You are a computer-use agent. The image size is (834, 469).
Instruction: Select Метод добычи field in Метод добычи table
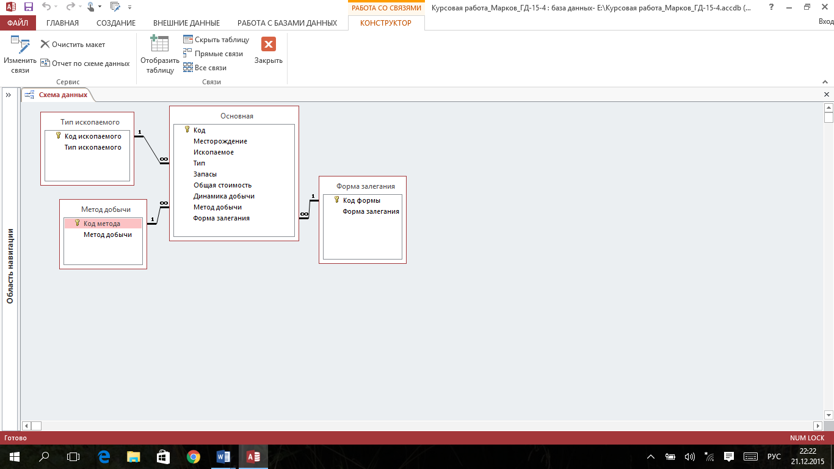tap(103, 234)
